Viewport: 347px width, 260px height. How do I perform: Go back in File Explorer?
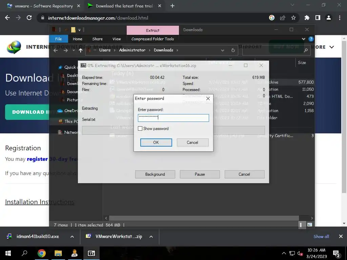pos(56,50)
